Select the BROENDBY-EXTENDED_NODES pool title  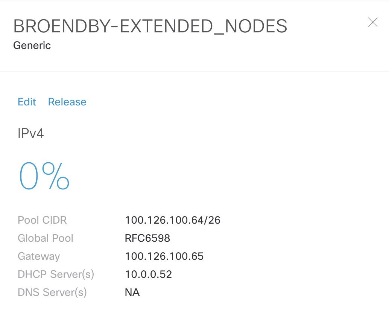click(x=150, y=26)
